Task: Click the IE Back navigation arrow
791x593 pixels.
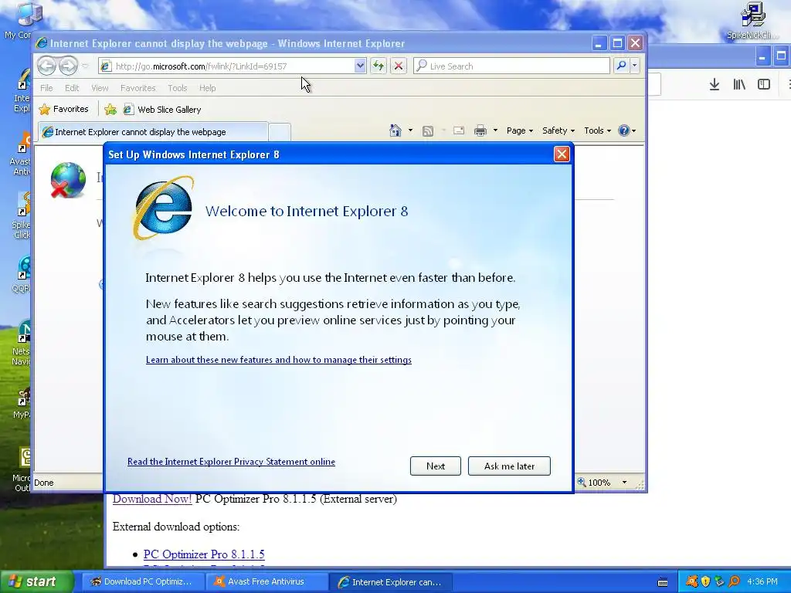Action: 46,66
